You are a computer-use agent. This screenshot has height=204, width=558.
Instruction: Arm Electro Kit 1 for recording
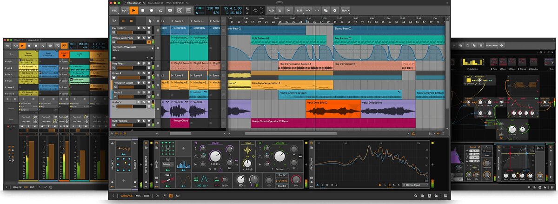[x=139, y=28]
